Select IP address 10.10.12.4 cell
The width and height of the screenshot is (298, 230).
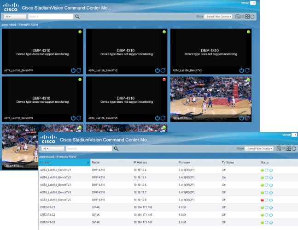click(140, 170)
